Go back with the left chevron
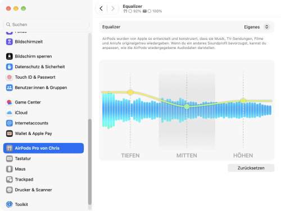The image size is (281, 211). 101,8
